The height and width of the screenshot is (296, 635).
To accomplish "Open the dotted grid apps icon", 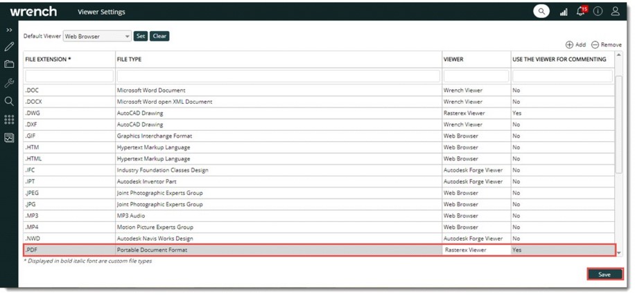I will [x=9, y=120].
